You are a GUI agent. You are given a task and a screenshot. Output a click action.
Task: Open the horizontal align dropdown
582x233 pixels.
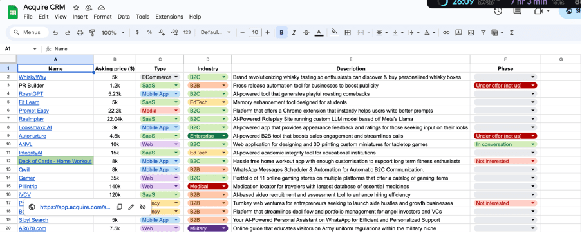[x=382, y=33]
